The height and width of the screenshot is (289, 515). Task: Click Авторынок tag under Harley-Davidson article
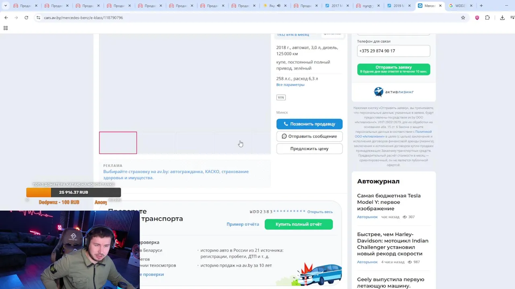pyautogui.click(x=367, y=262)
